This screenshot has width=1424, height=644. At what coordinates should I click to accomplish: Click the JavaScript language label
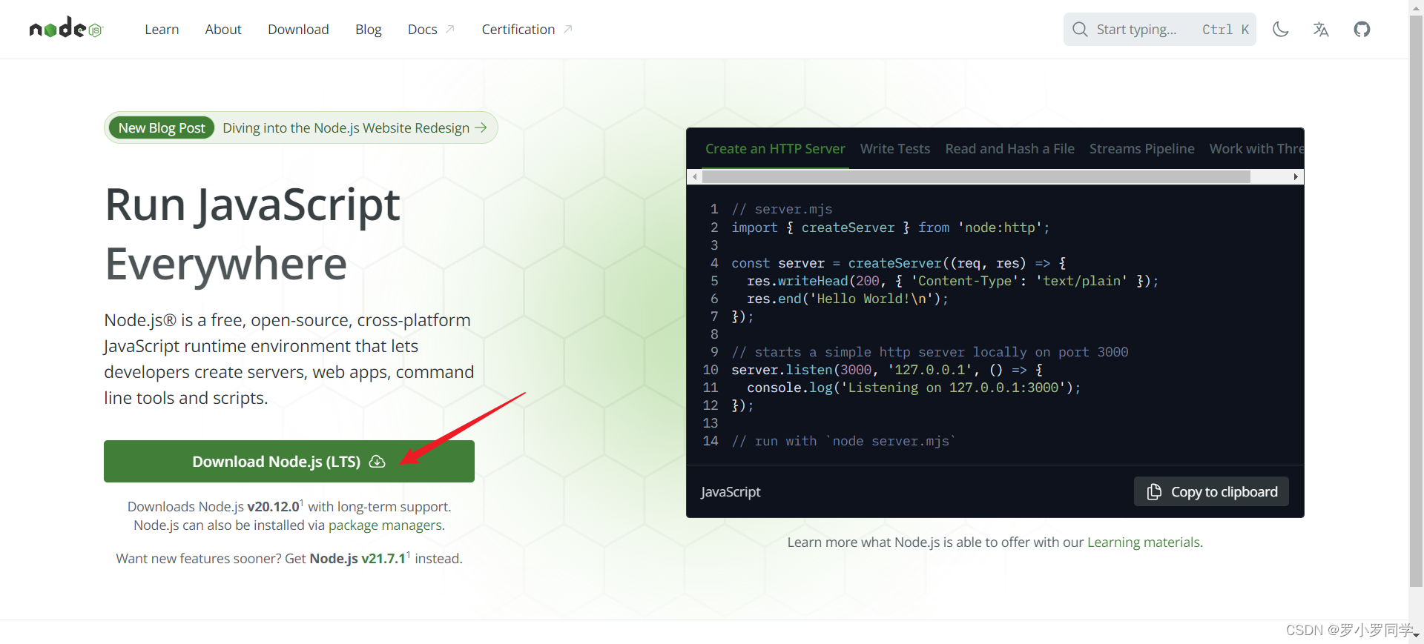pos(731,491)
